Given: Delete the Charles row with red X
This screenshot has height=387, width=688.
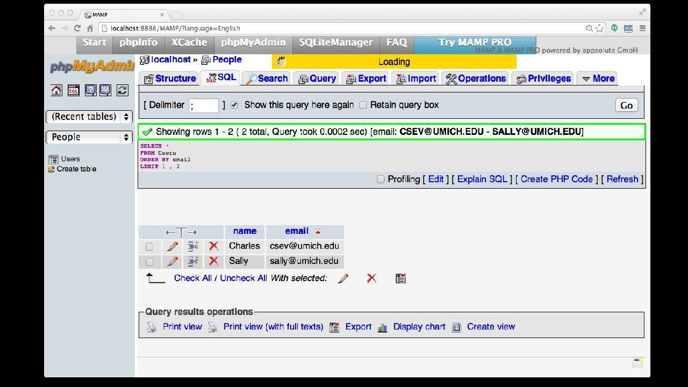Looking at the screenshot, I should click(213, 246).
